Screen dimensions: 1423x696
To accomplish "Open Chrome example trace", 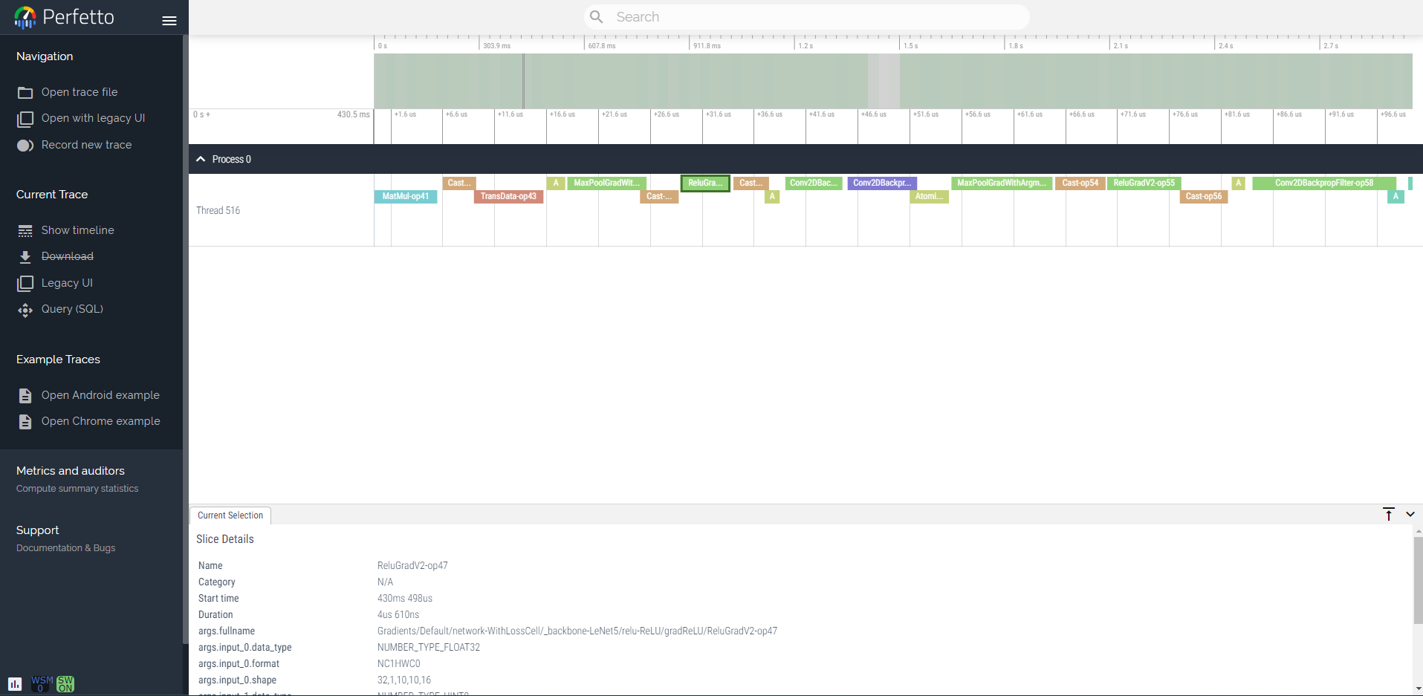I will click(x=100, y=421).
